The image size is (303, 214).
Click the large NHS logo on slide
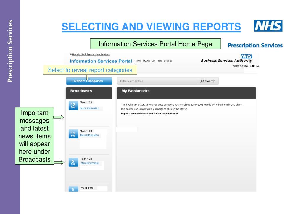coord(268,26)
